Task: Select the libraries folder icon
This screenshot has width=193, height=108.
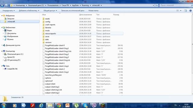Action: (43, 28)
